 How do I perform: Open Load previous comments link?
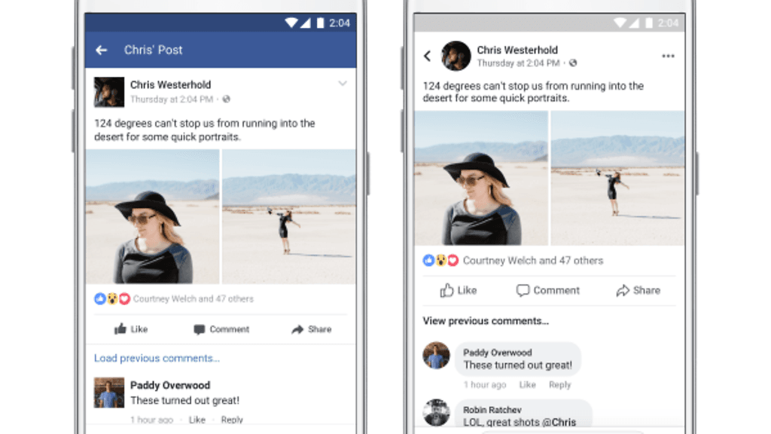coord(157,358)
